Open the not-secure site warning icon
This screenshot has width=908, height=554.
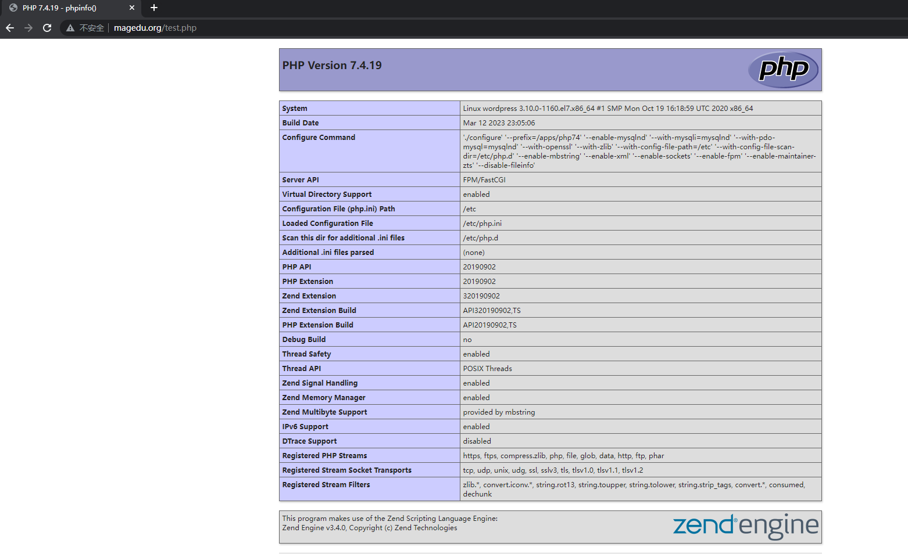coord(70,28)
